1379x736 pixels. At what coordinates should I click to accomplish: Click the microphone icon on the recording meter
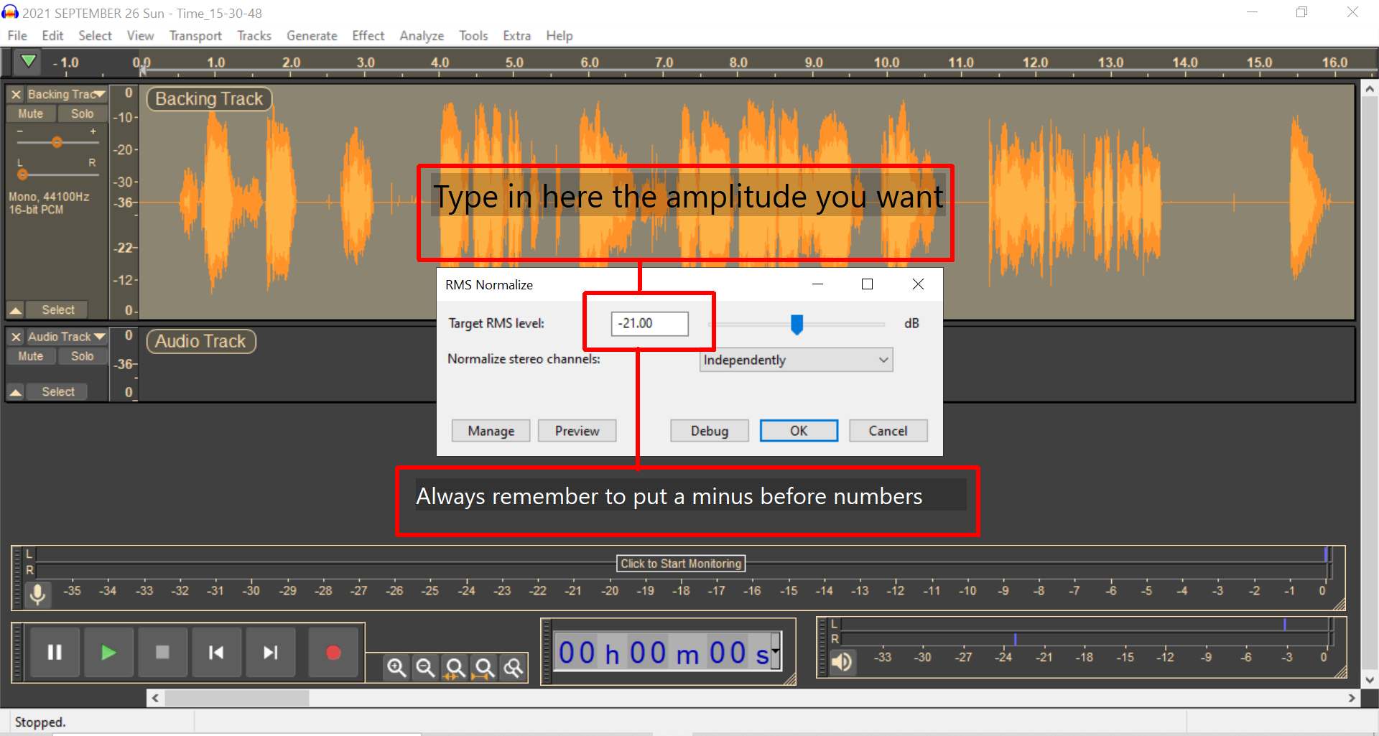[37, 594]
